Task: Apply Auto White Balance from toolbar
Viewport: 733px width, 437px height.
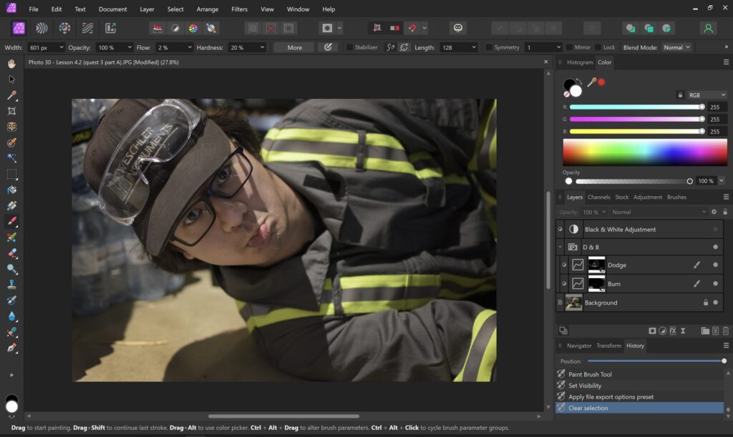Action: click(x=211, y=29)
